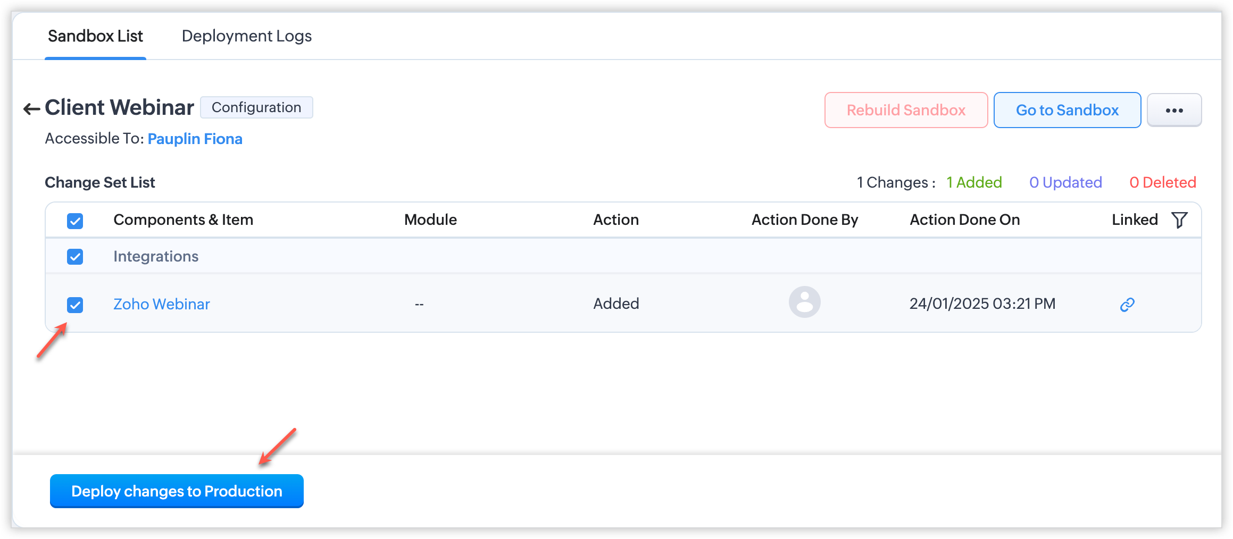This screenshot has height=539, width=1233.
Task: Filter by 1 Added changes
Action: 974,182
